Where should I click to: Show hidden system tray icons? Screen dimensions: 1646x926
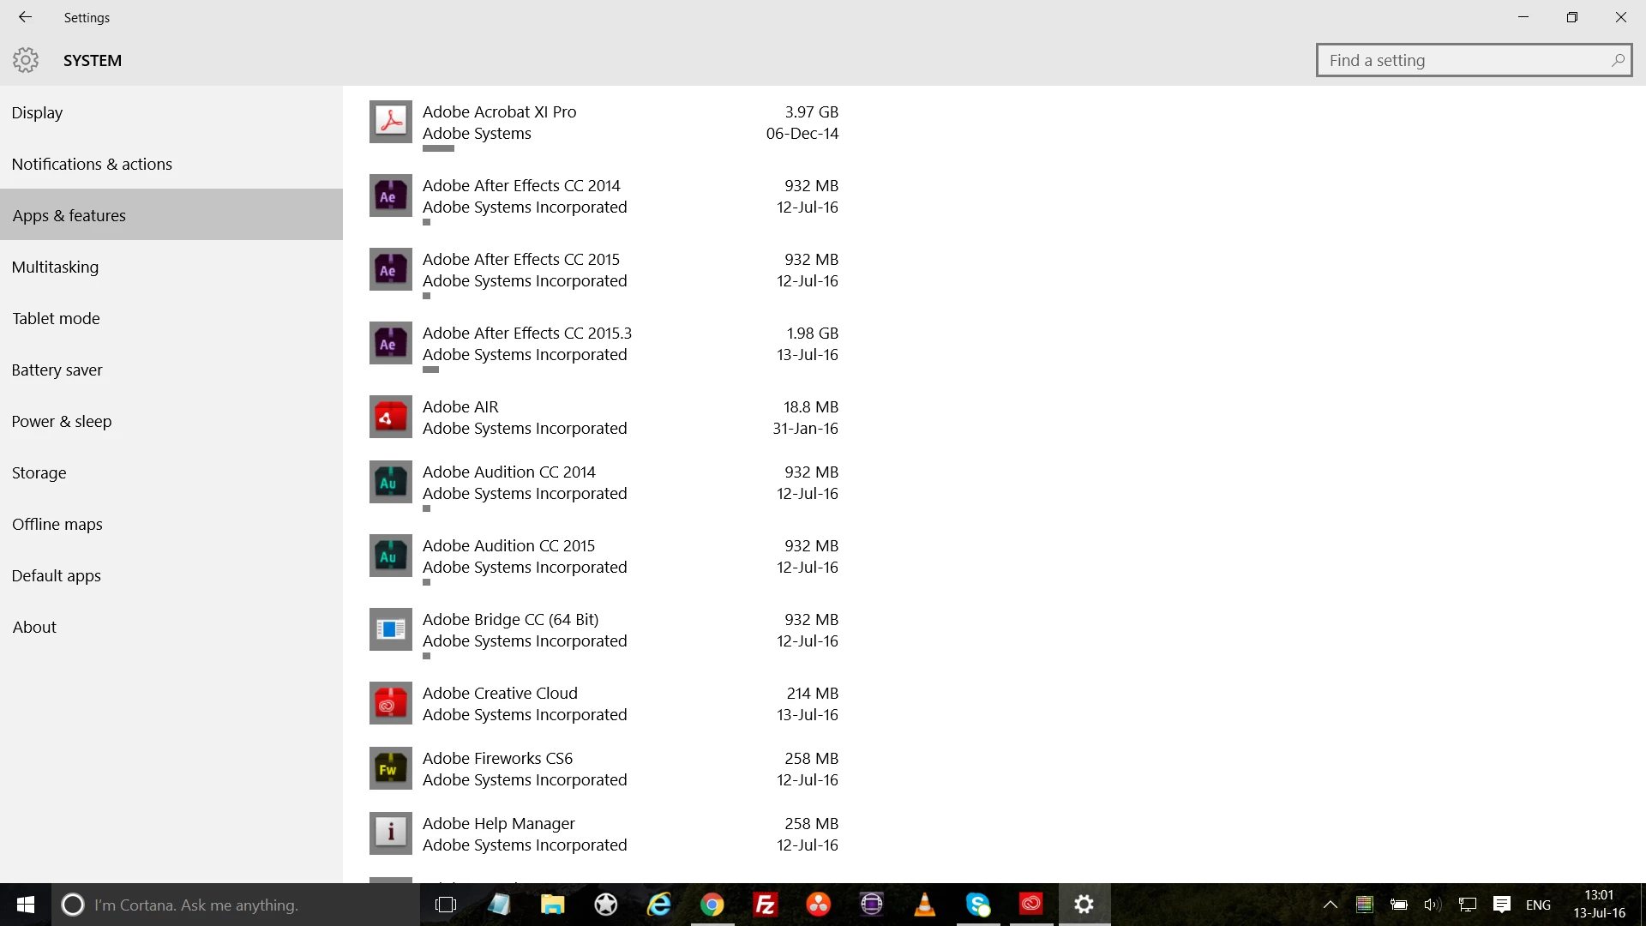tap(1330, 905)
